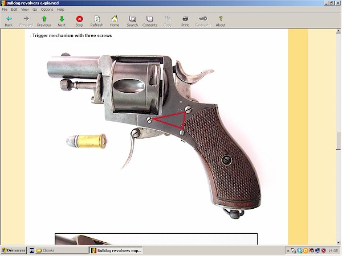Print the page using Print icon
The image size is (342, 256).
coord(185,19)
